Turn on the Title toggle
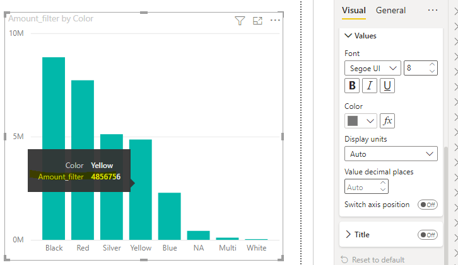This screenshot has height=265, width=458. (428, 235)
